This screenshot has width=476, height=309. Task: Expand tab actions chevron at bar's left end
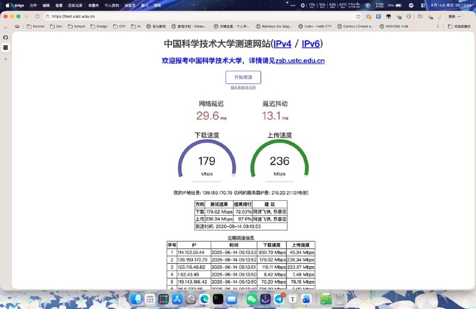click(x=5, y=27)
